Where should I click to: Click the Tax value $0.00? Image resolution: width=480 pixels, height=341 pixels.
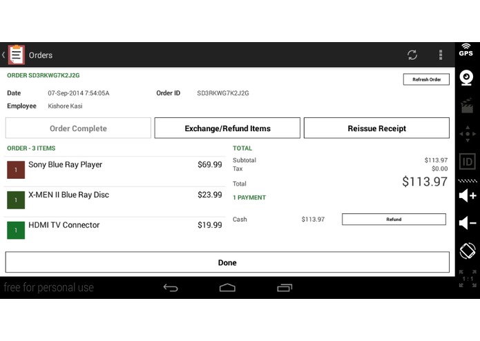[x=439, y=168]
